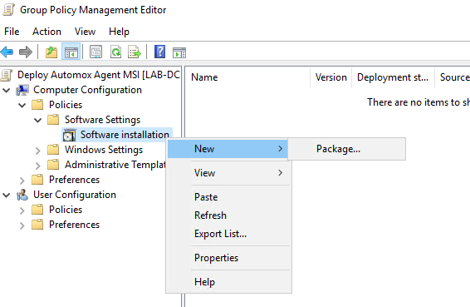Click the Windows Settings folder icon
The height and width of the screenshot is (307, 470).
pyautogui.click(x=53, y=149)
